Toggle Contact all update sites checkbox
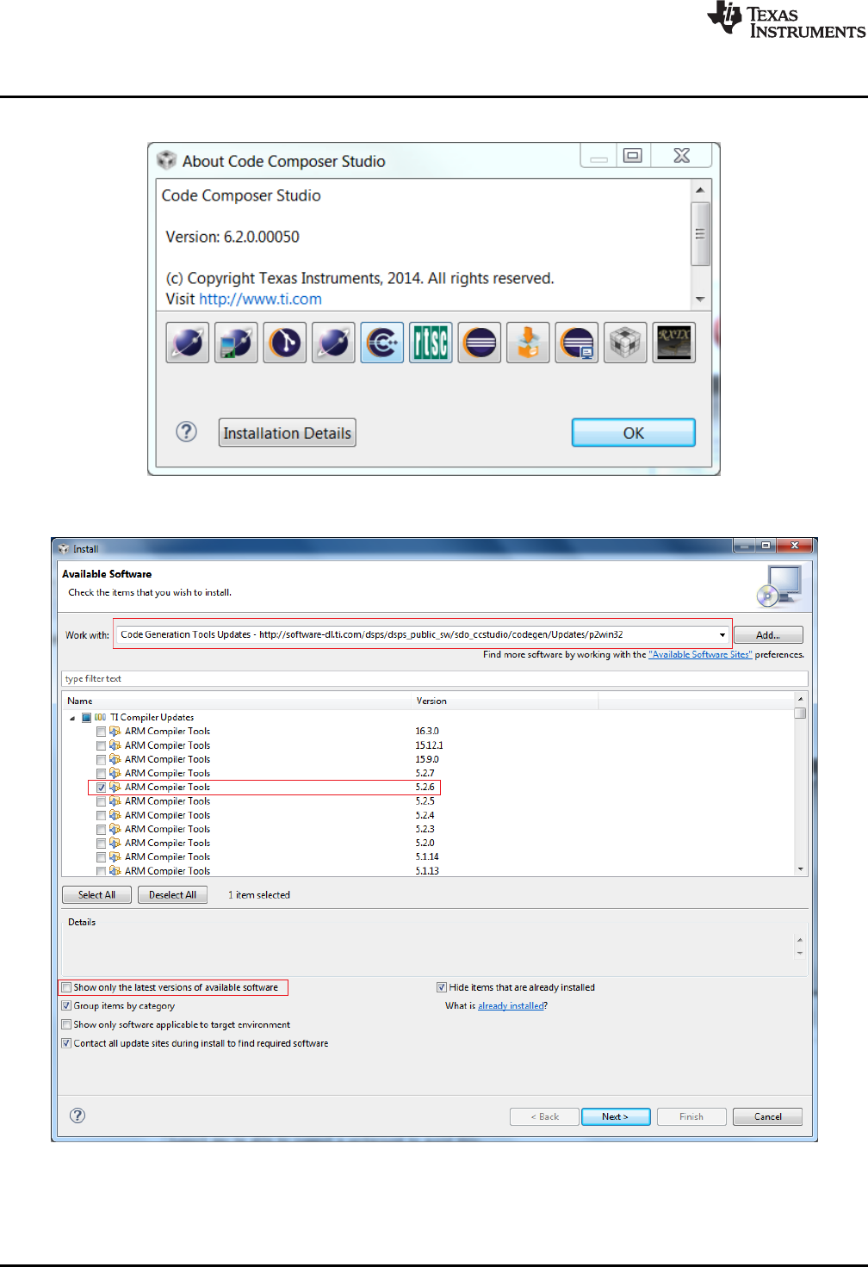 click(66, 1043)
